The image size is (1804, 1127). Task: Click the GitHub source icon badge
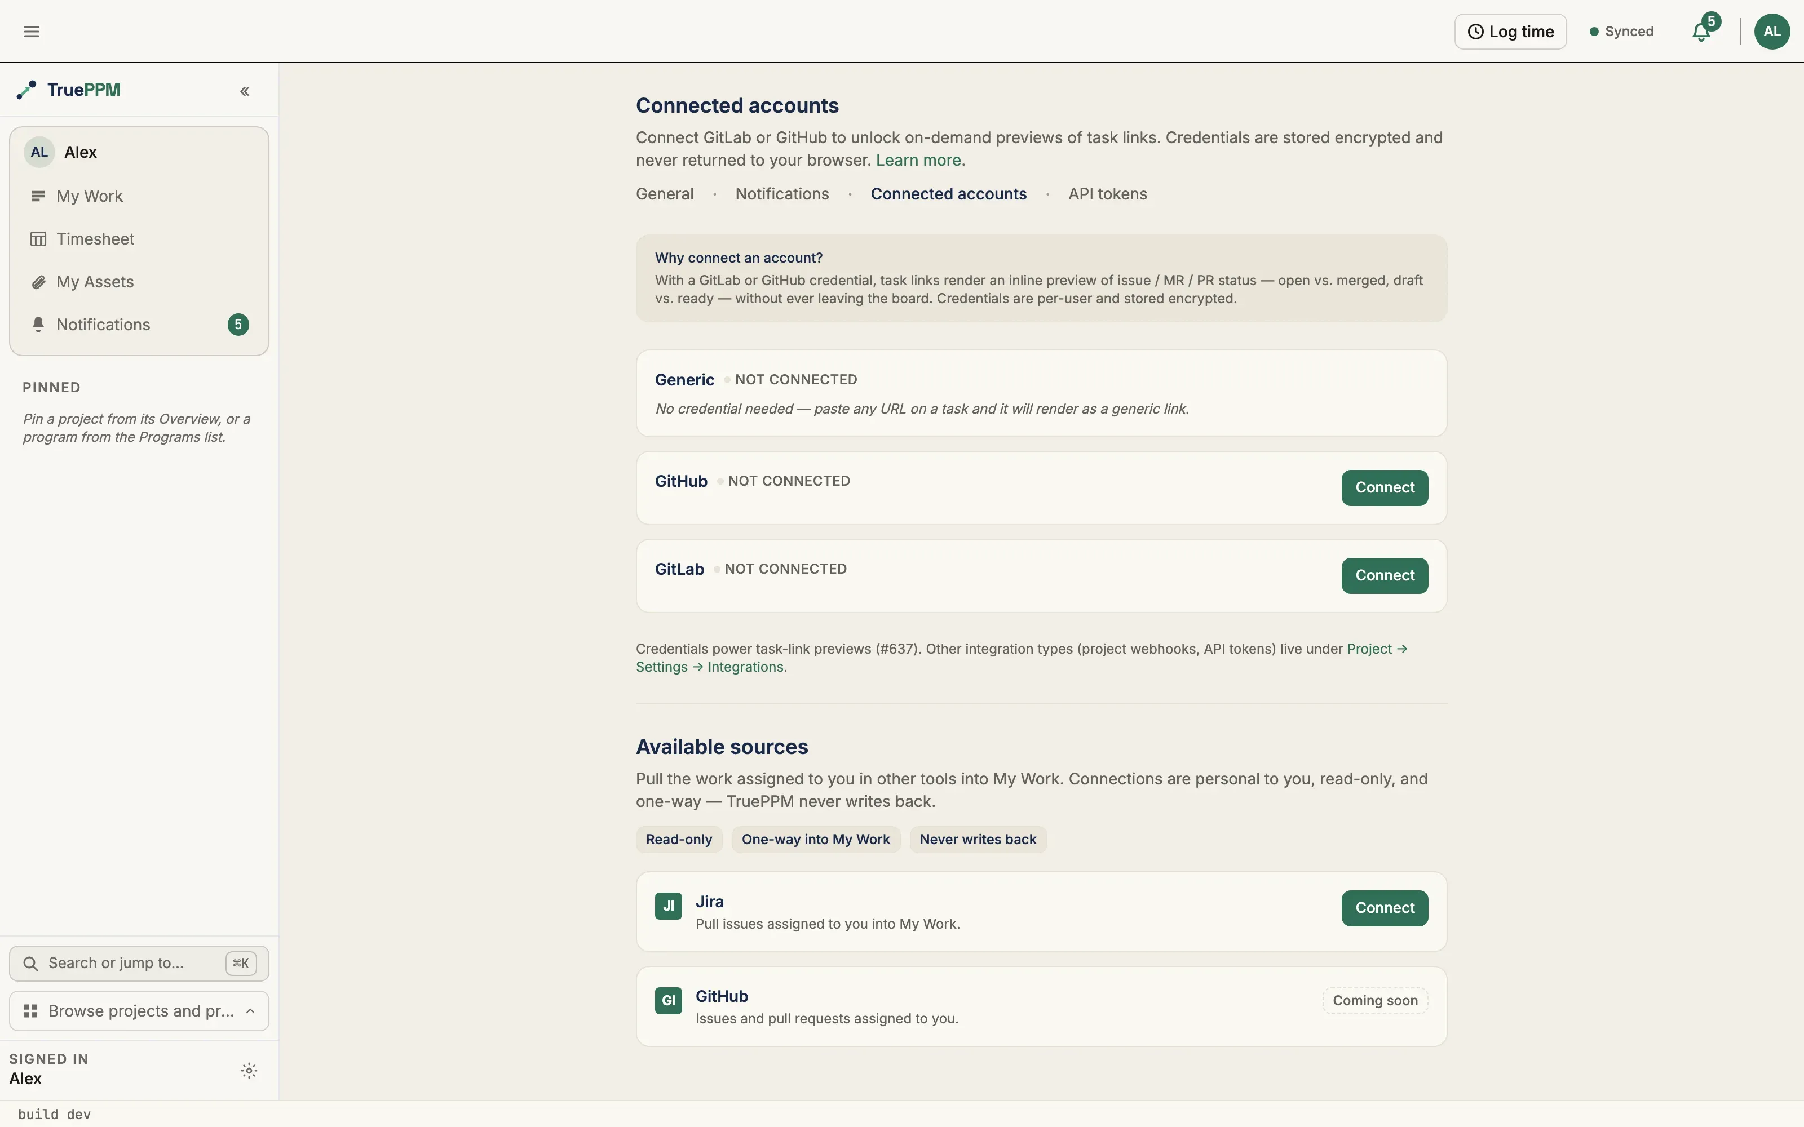point(669,1001)
